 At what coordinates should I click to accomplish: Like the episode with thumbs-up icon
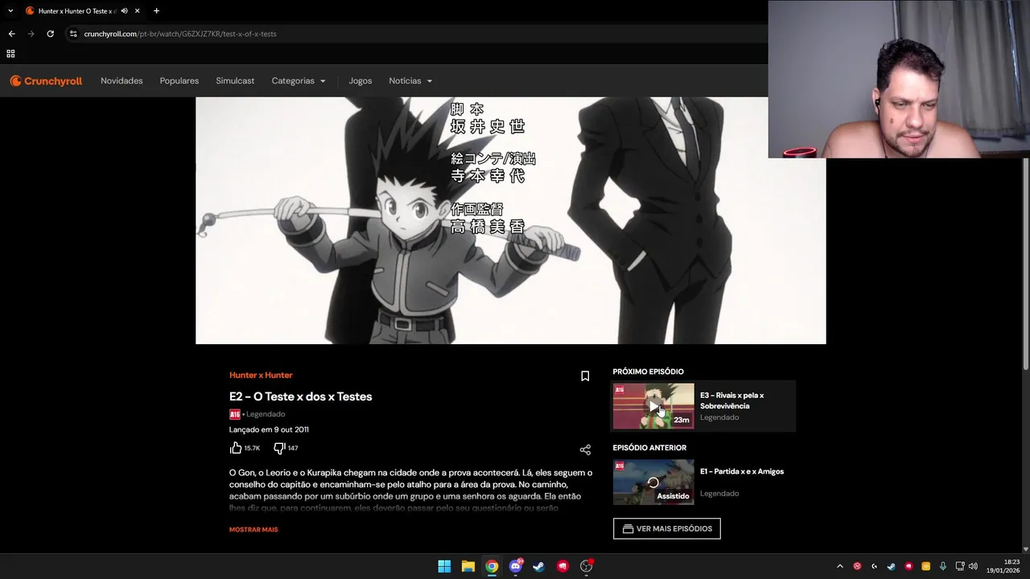236,448
